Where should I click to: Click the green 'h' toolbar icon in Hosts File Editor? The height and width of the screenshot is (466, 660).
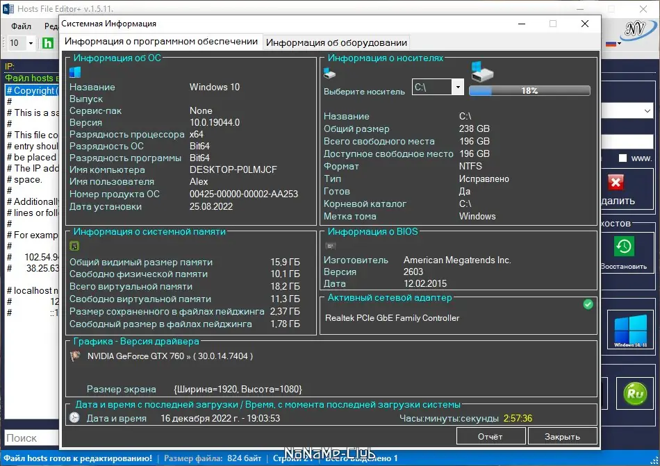[48, 43]
